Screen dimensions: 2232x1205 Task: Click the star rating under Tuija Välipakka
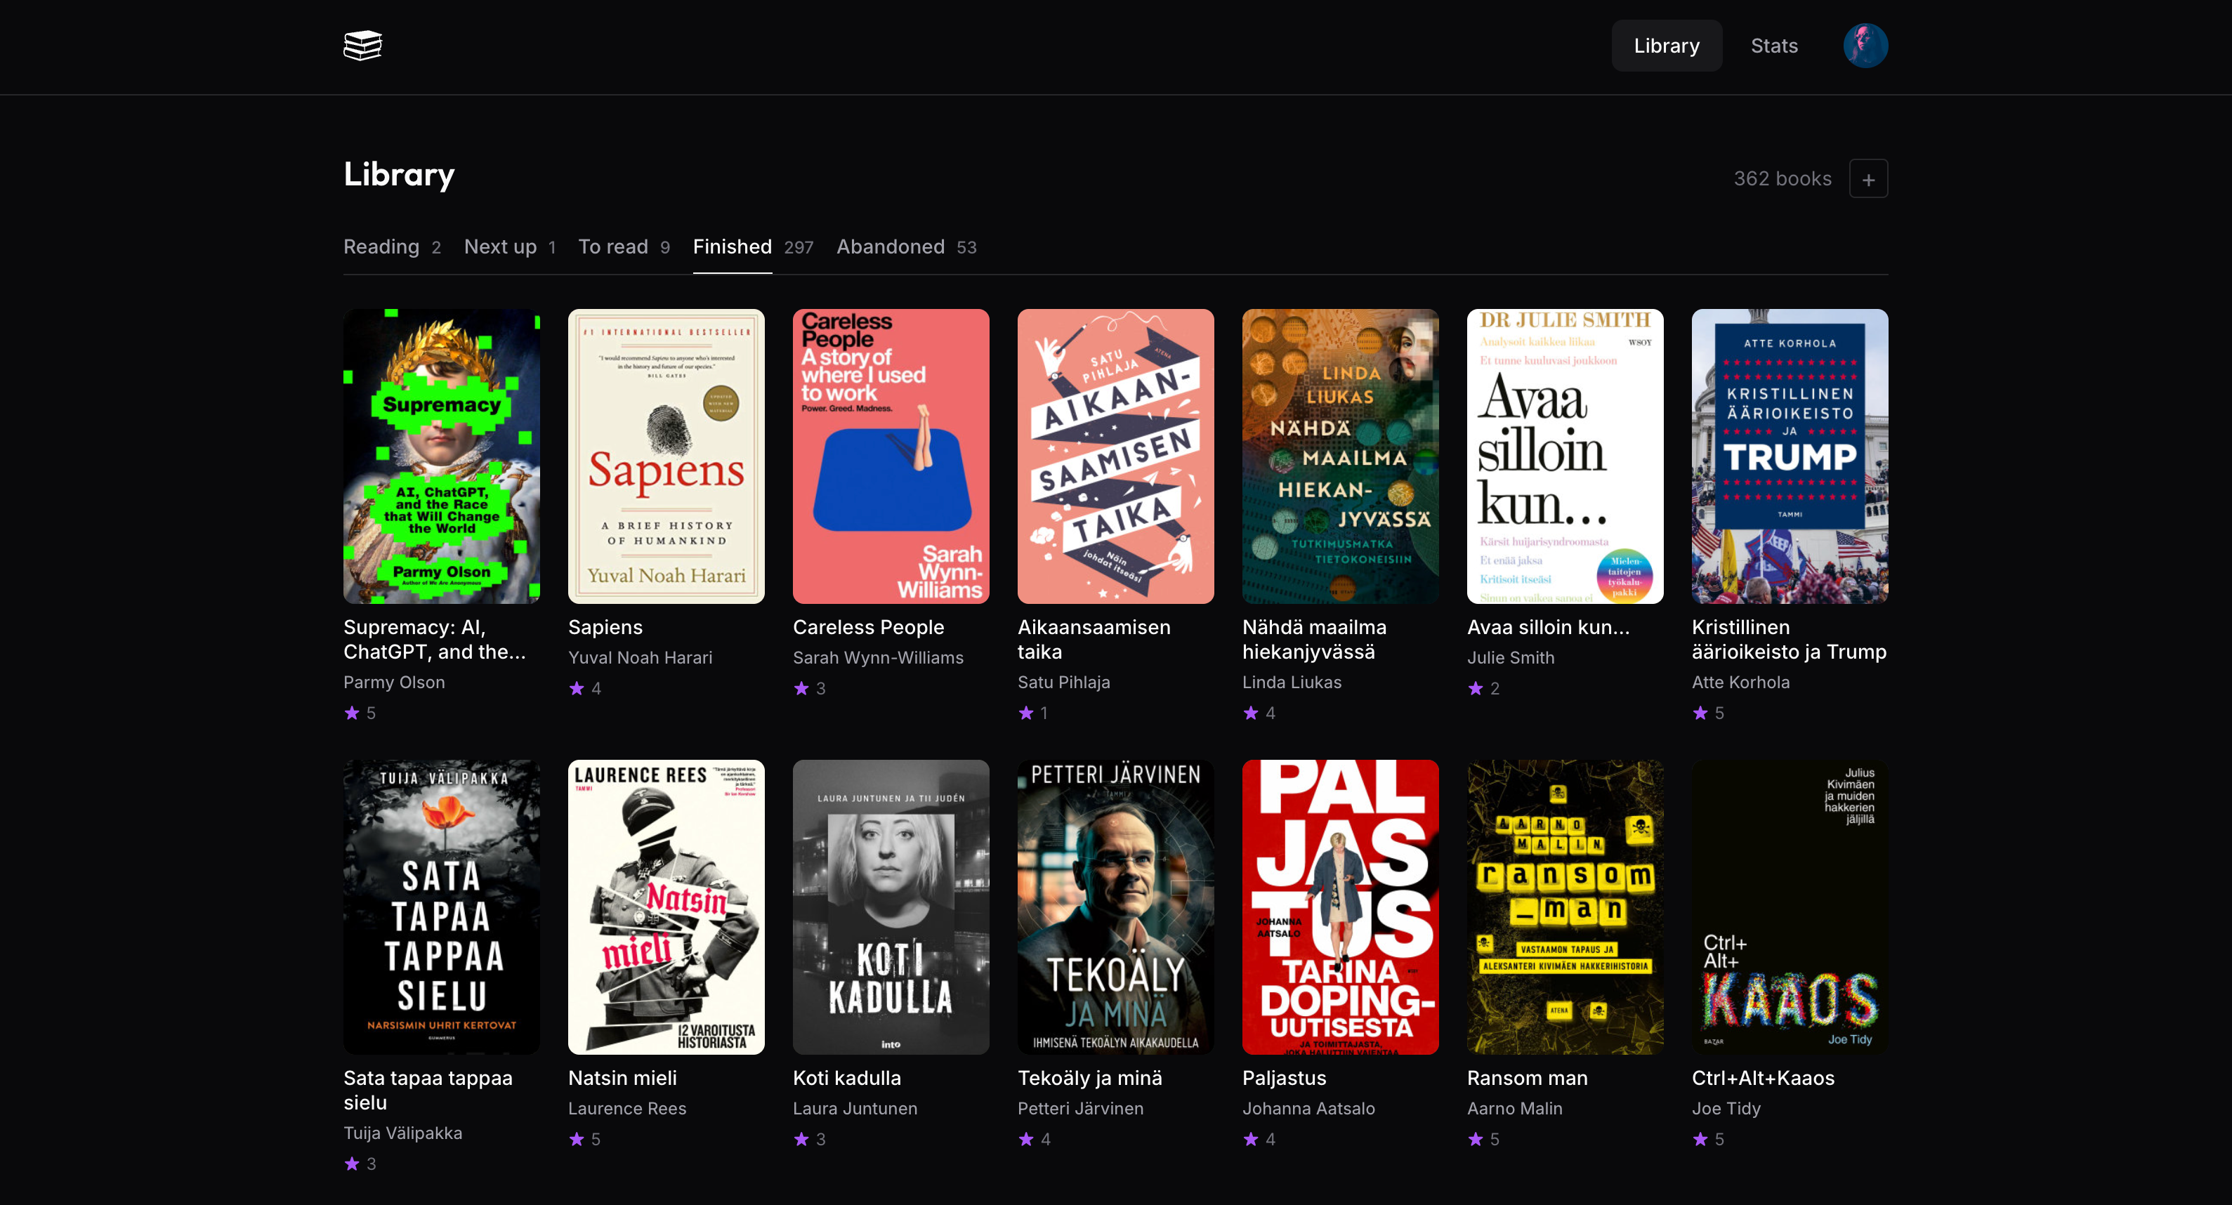360,1164
